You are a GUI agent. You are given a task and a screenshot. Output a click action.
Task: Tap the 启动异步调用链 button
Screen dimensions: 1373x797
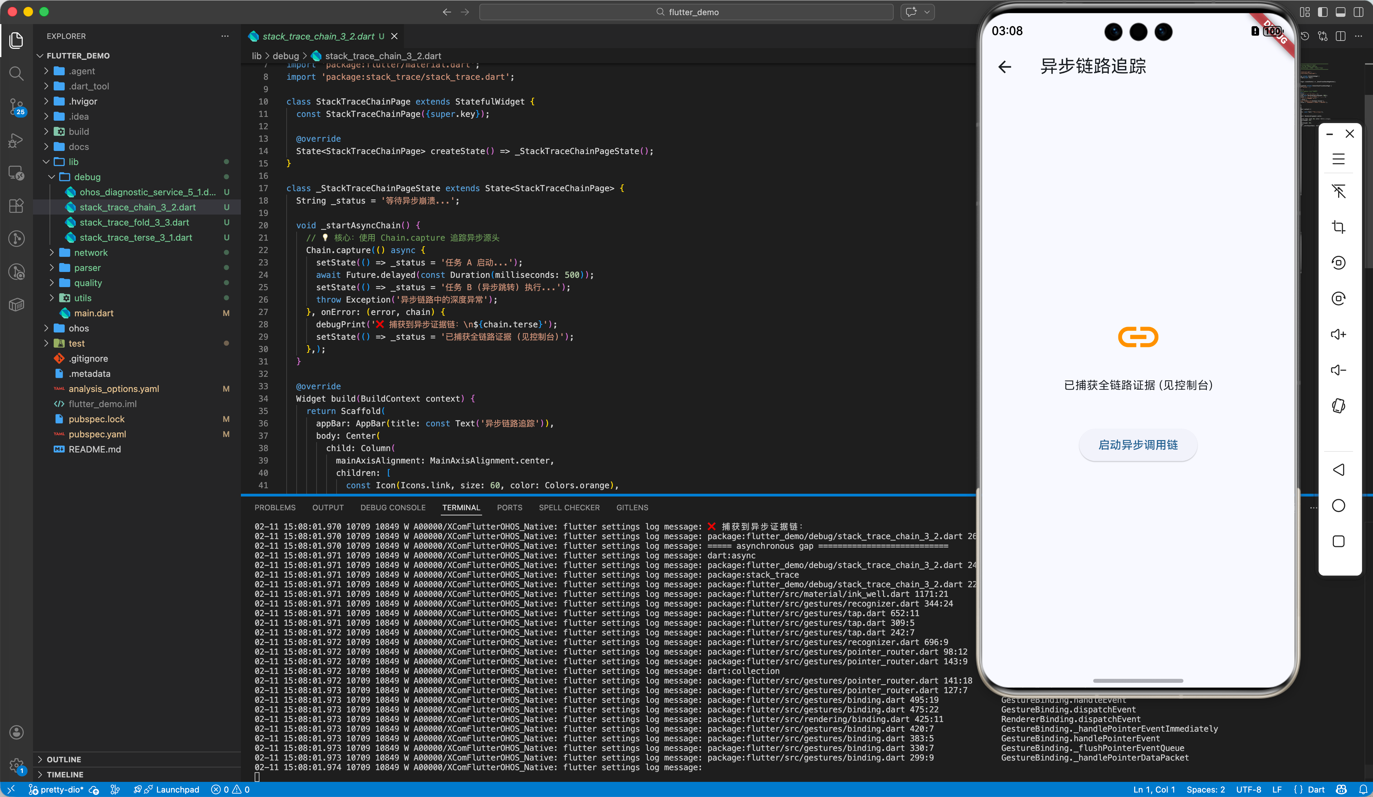tap(1138, 445)
